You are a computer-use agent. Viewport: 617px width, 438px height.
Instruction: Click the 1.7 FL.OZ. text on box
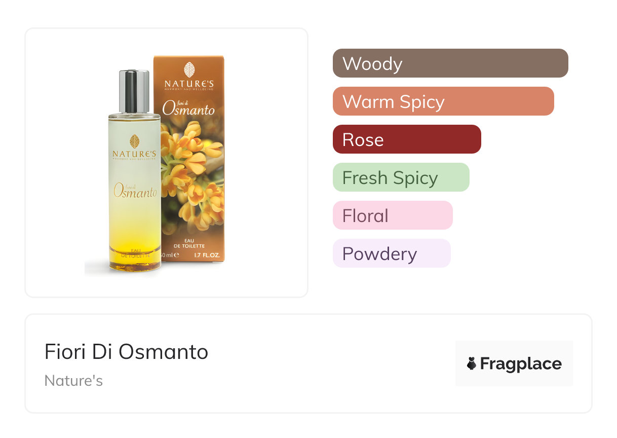(x=207, y=255)
